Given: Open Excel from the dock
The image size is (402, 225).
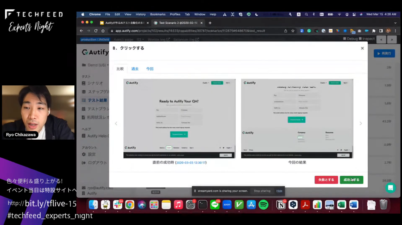Looking at the screenshot, I should (342, 205).
